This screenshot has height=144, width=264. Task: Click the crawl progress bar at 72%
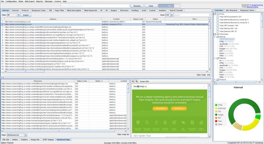click(x=169, y=6)
